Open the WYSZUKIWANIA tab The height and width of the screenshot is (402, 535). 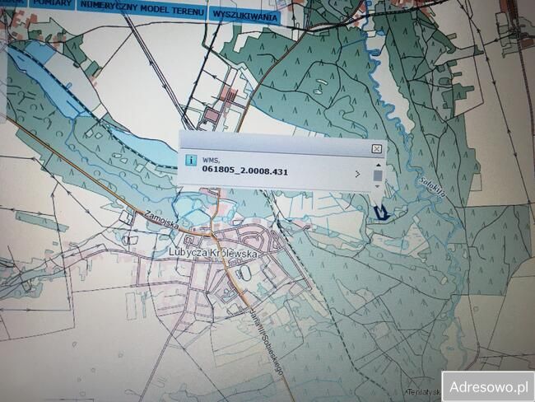tap(244, 16)
